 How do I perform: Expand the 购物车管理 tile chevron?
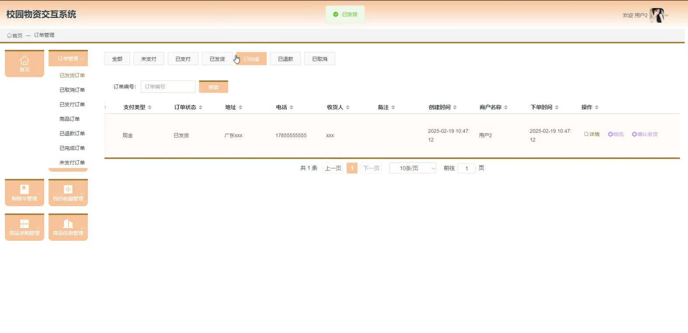point(38,194)
